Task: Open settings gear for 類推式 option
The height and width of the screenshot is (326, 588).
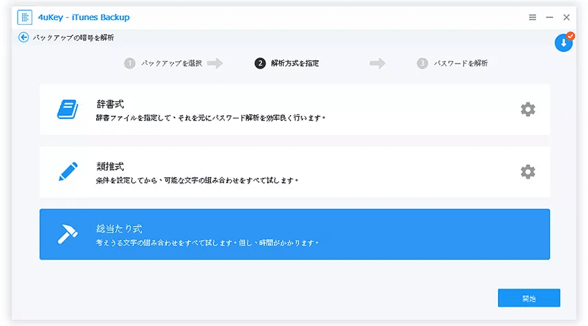Action: pos(528,172)
